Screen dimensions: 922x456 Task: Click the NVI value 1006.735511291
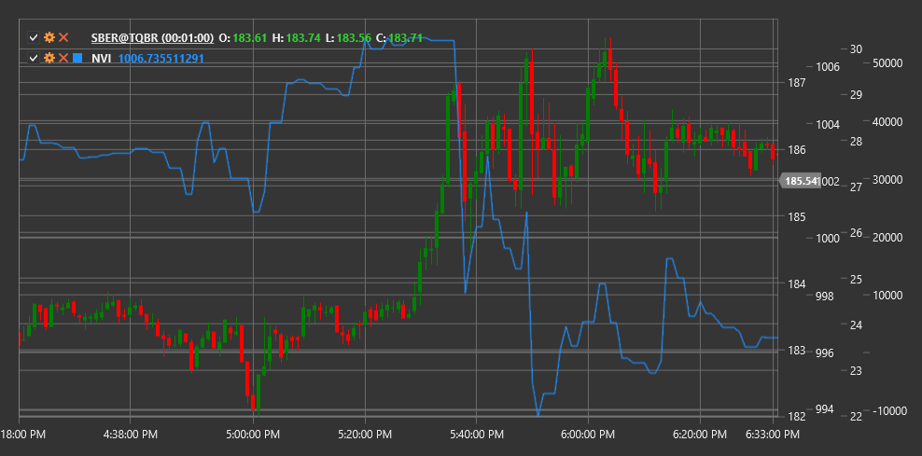coord(161,58)
